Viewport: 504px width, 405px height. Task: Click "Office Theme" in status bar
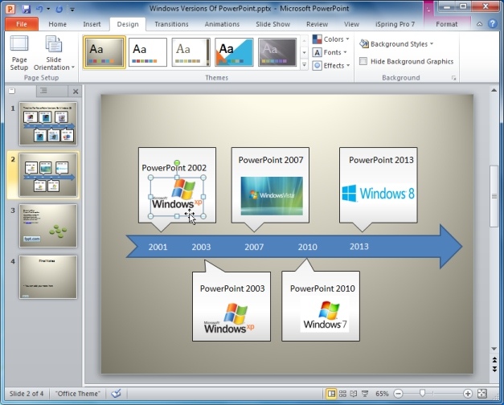pos(77,394)
